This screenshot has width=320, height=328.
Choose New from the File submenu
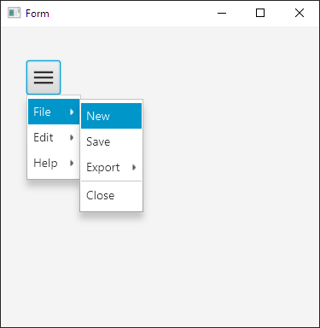tap(111, 116)
